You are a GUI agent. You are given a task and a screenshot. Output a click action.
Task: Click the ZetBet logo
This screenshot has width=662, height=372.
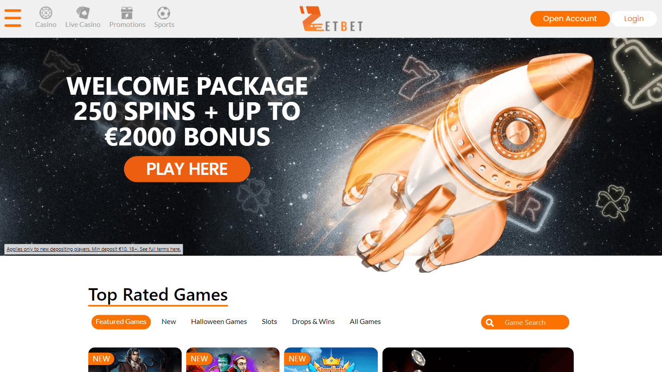coord(331,19)
